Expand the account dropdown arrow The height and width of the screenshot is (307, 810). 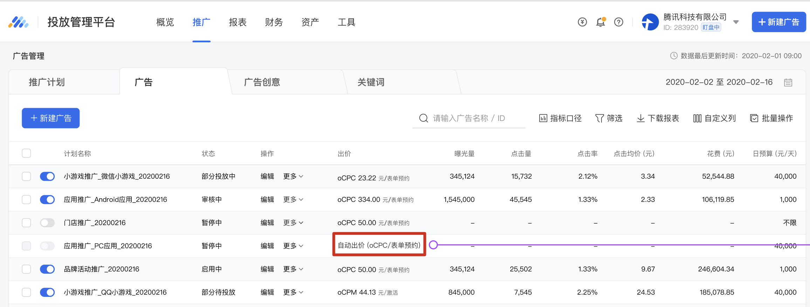coord(736,22)
